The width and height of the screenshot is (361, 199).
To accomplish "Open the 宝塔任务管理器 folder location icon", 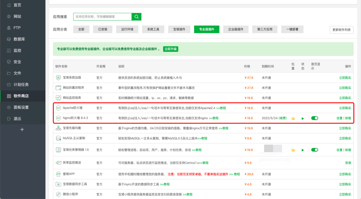I will [293, 150].
